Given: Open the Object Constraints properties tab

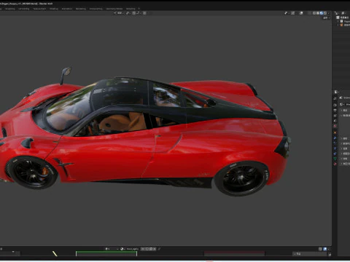Looking at the screenshot, I should (335, 154).
